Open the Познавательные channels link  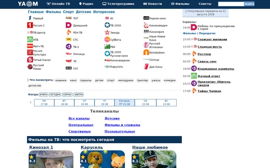point(120,131)
